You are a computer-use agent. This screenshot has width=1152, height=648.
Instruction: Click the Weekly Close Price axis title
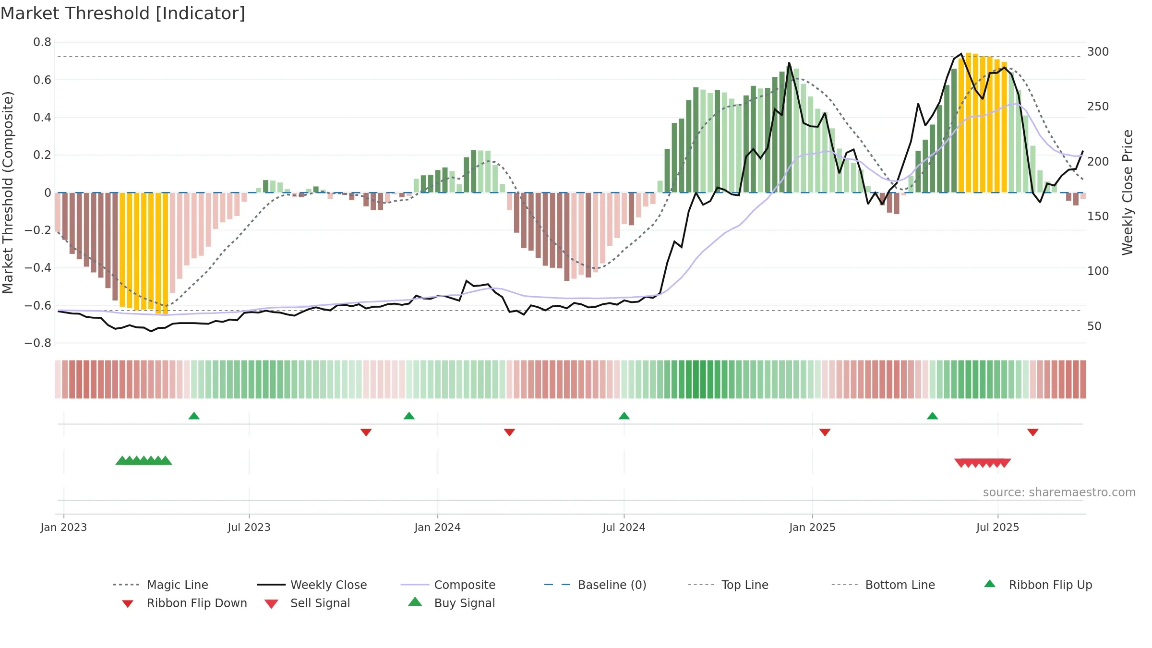tap(1128, 192)
